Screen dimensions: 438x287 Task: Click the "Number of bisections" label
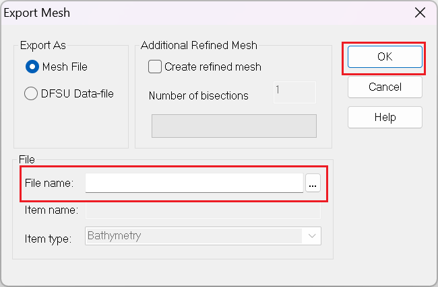coord(199,95)
